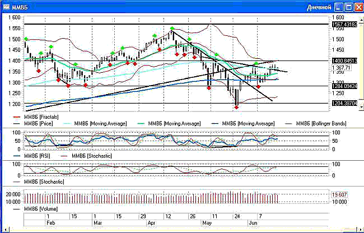Screen dimensions: 364x233
Task: Click the Mar month label on time axis
Action: tap(98, 223)
